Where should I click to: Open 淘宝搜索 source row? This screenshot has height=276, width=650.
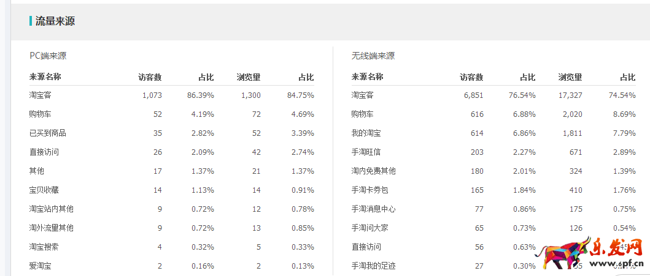(x=44, y=247)
